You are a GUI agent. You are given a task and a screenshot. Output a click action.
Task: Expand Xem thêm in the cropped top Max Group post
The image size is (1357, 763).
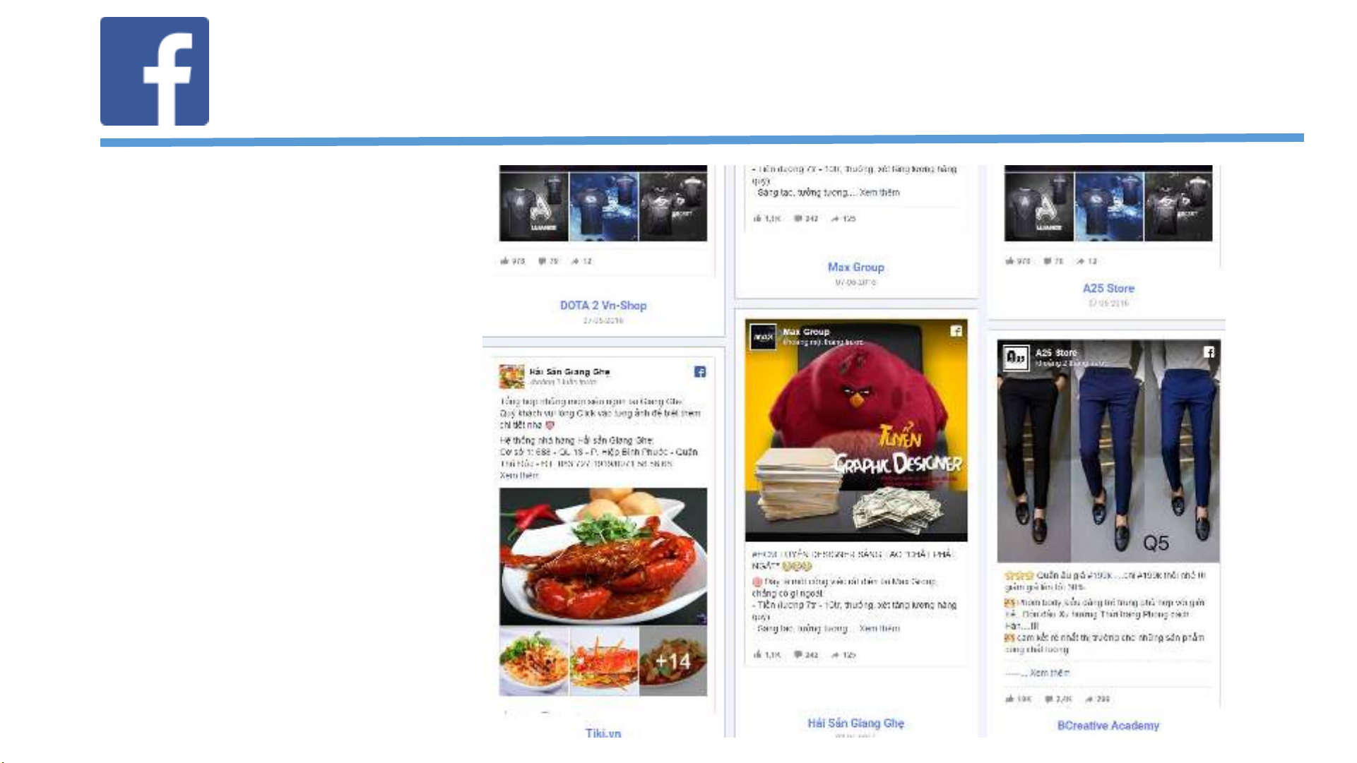[x=879, y=193]
